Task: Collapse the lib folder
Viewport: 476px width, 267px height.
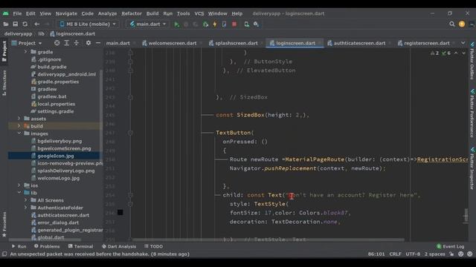Action: point(19,193)
